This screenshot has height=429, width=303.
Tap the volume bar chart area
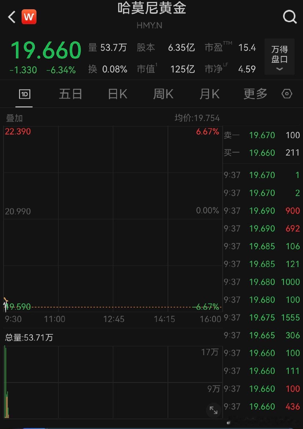click(x=113, y=382)
